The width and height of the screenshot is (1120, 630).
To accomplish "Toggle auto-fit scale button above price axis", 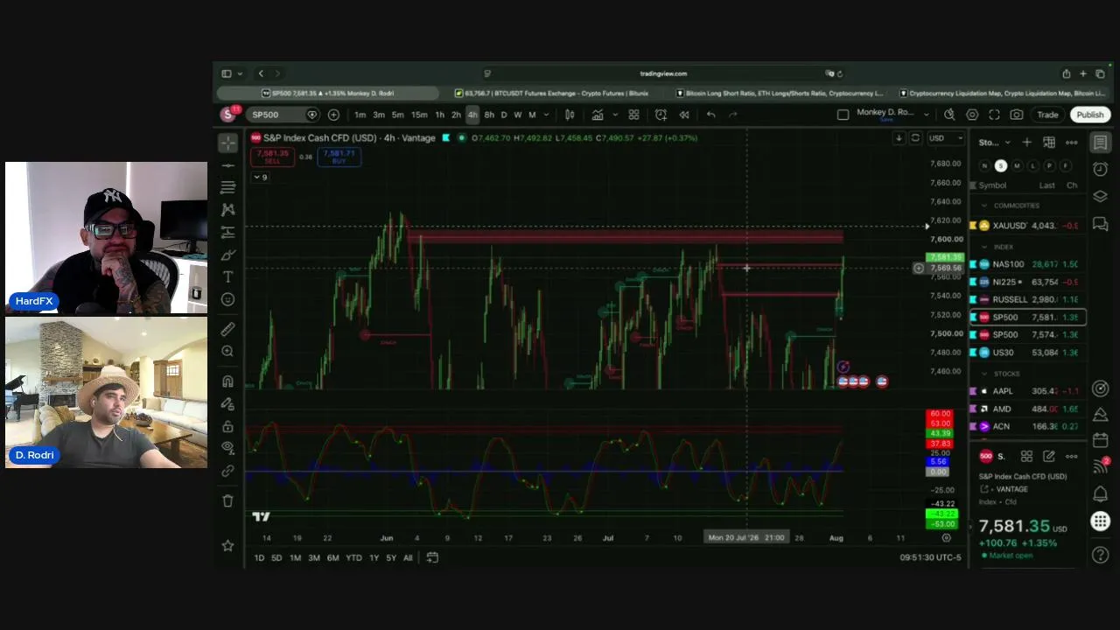I will click(915, 138).
